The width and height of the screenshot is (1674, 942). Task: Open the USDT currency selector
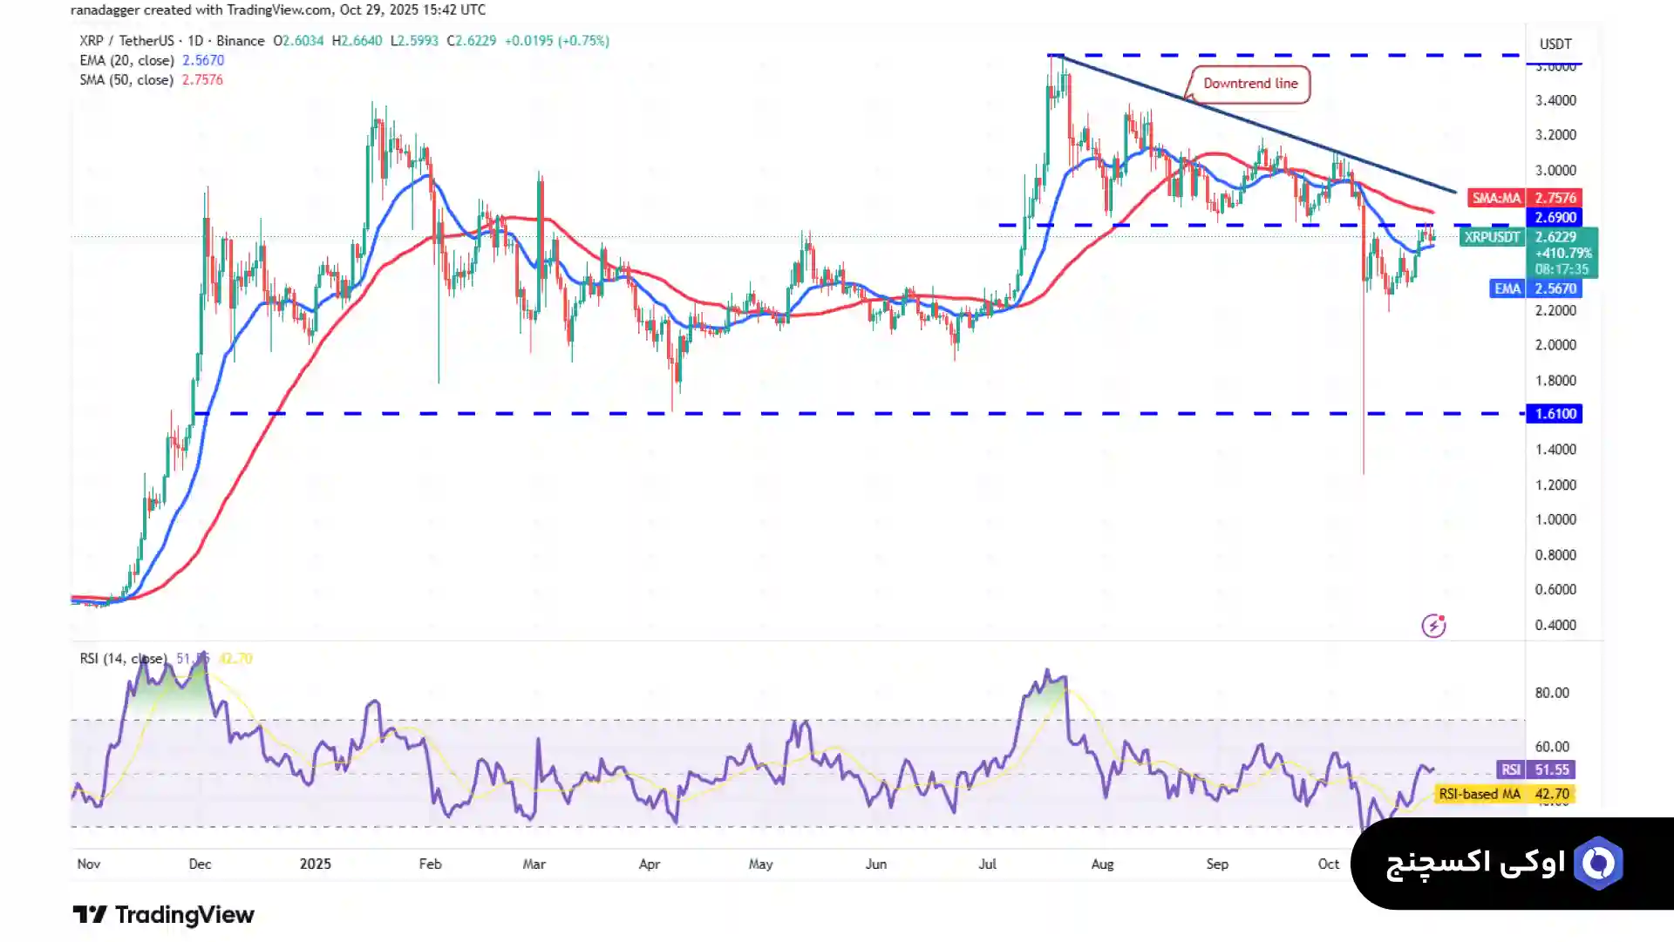tap(1555, 44)
